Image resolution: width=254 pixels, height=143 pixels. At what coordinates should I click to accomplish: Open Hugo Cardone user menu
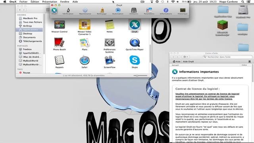tap(229, 2)
